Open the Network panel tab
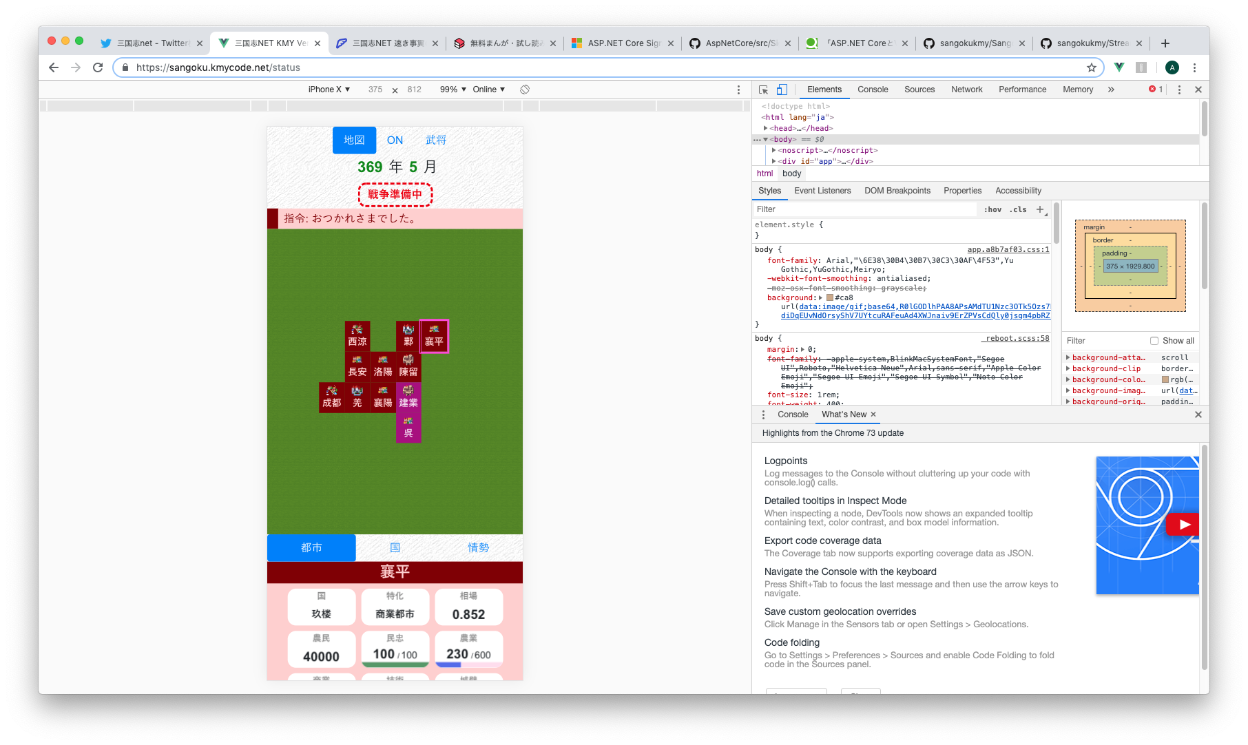This screenshot has height=745, width=1248. [x=967, y=90]
